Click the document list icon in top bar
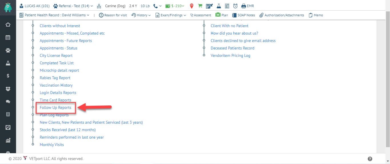 click(227, 6)
